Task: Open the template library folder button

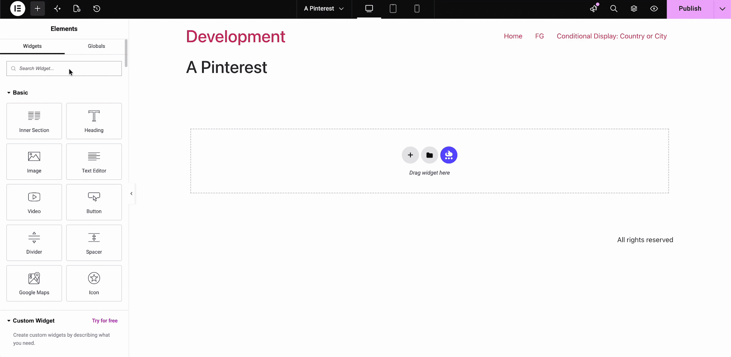Action: [430, 155]
